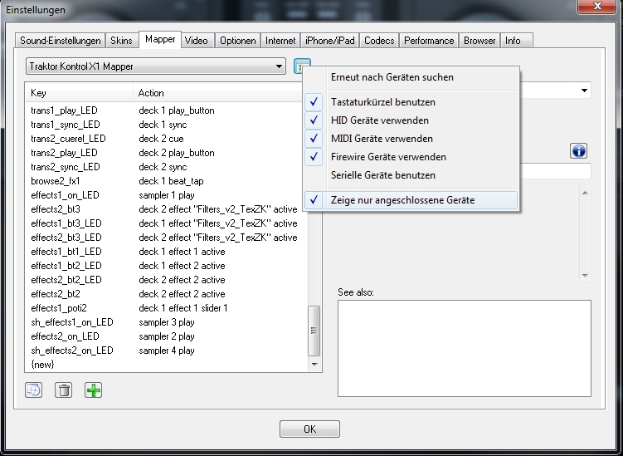Screen dimensions: 623x456
Task: Open the Performance tab
Action: (x=429, y=40)
